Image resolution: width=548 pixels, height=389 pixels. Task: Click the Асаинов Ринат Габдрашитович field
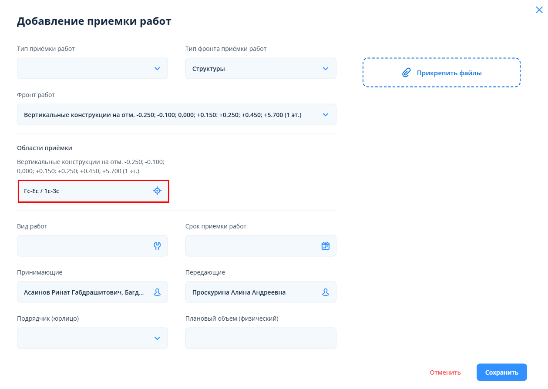pyautogui.click(x=83, y=292)
